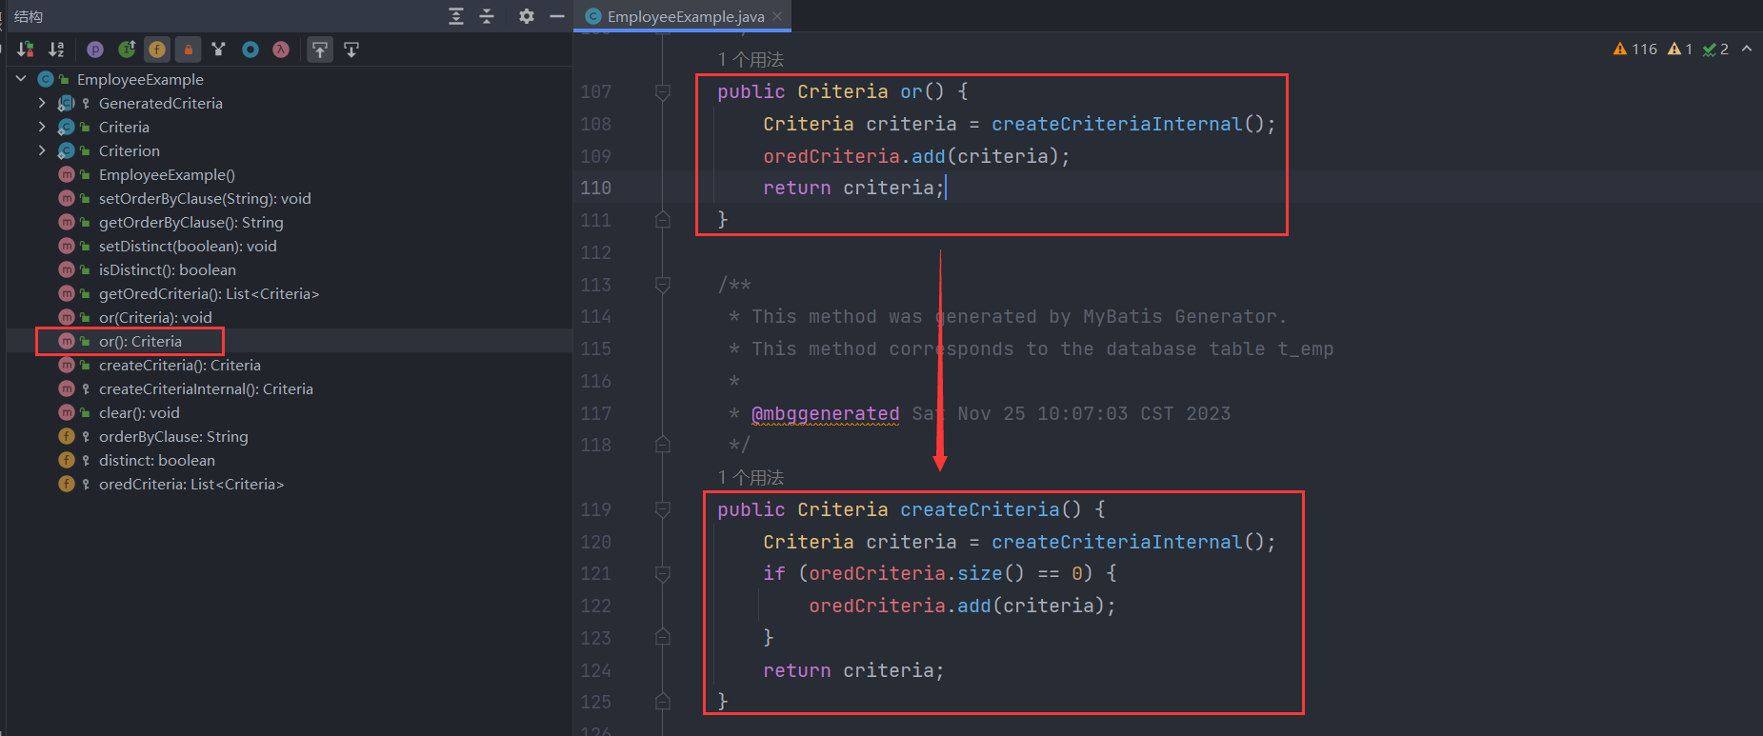Fold the if block at line 121
Viewport: 1763px width, 736px height.
pyautogui.click(x=663, y=573)
